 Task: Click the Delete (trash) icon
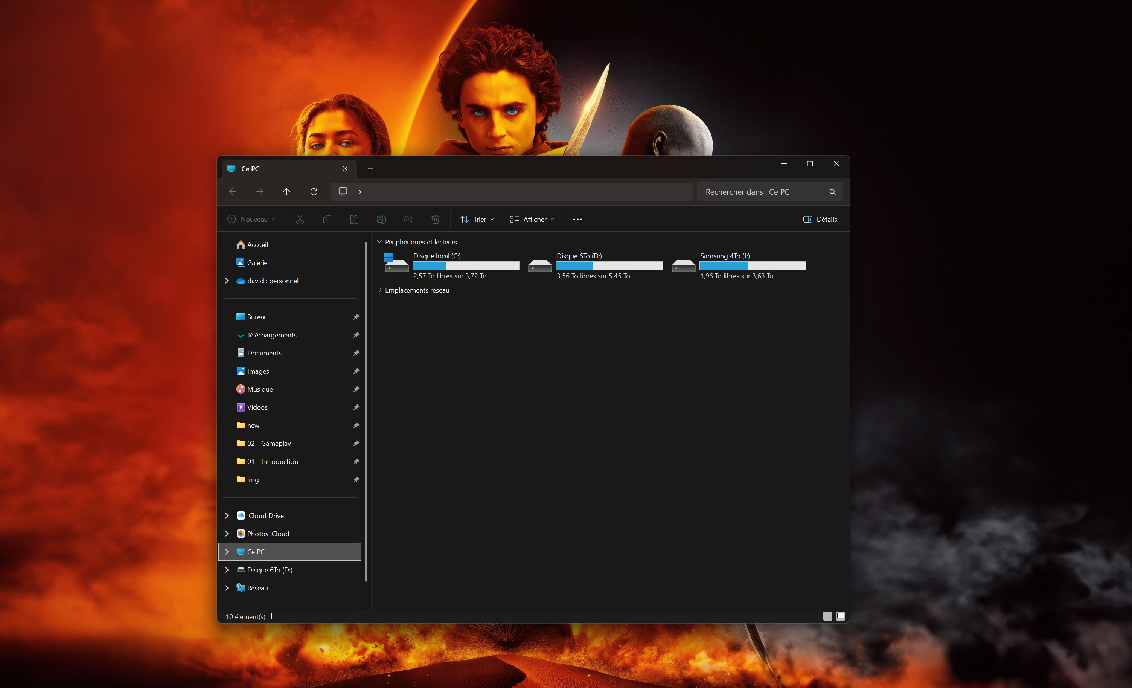[x=435, y=219]
